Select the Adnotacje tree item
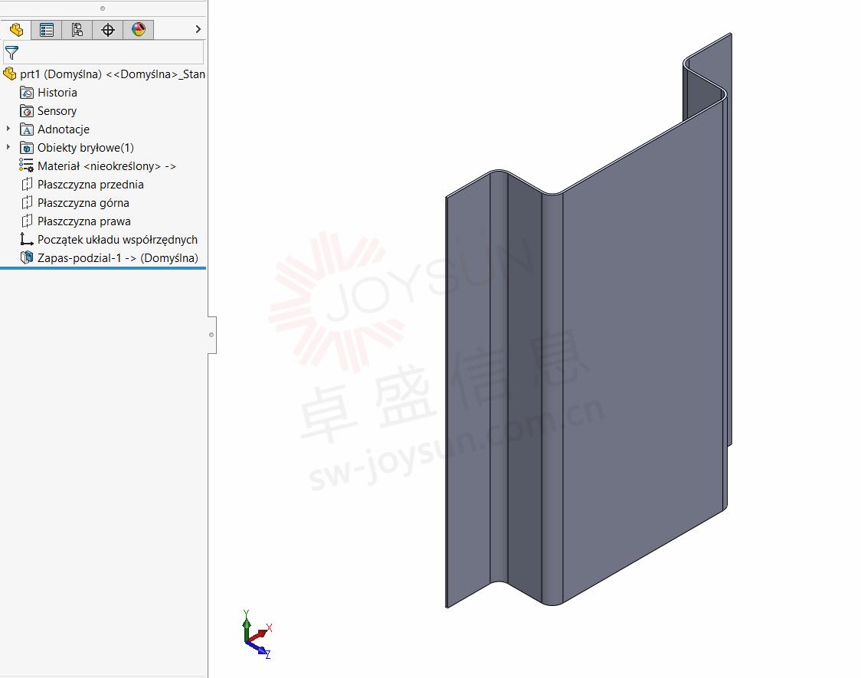Viewport: 861px width, 678px height. point(63,129)
